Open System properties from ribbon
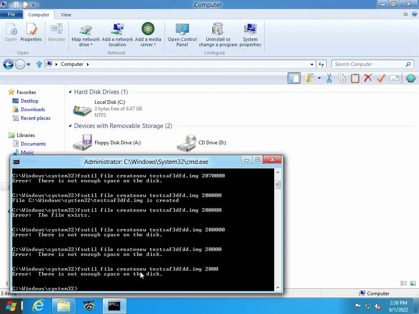419x314 pixels. (250, 35)
